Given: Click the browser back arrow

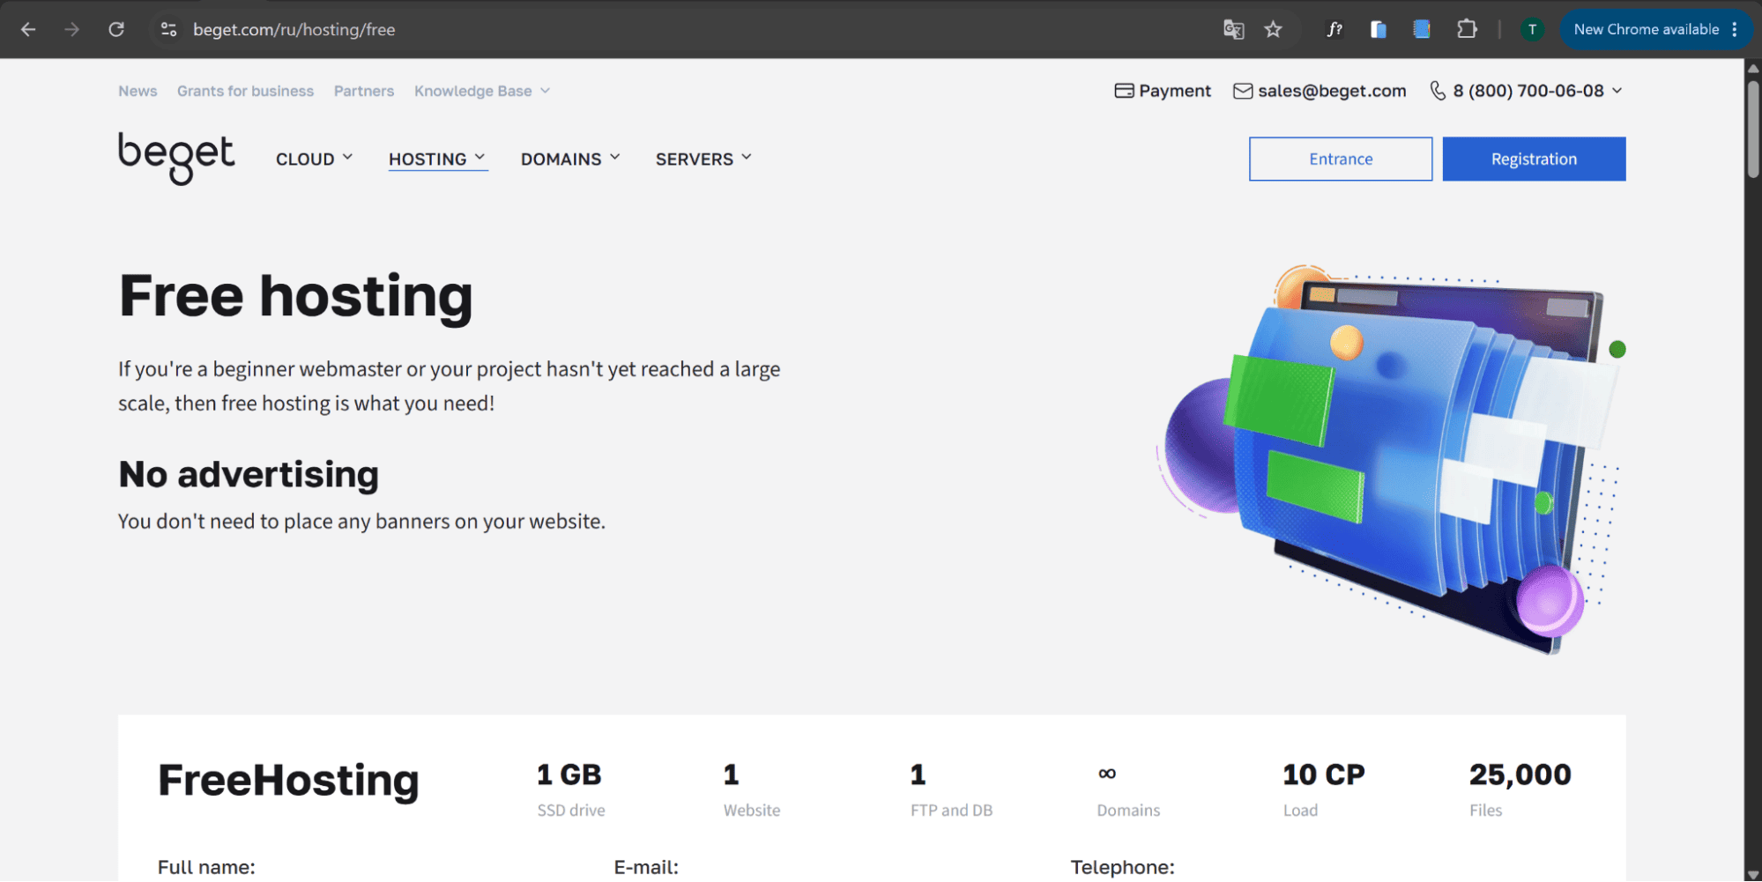Looking at the screenshot, I should [x=28, y=29].
